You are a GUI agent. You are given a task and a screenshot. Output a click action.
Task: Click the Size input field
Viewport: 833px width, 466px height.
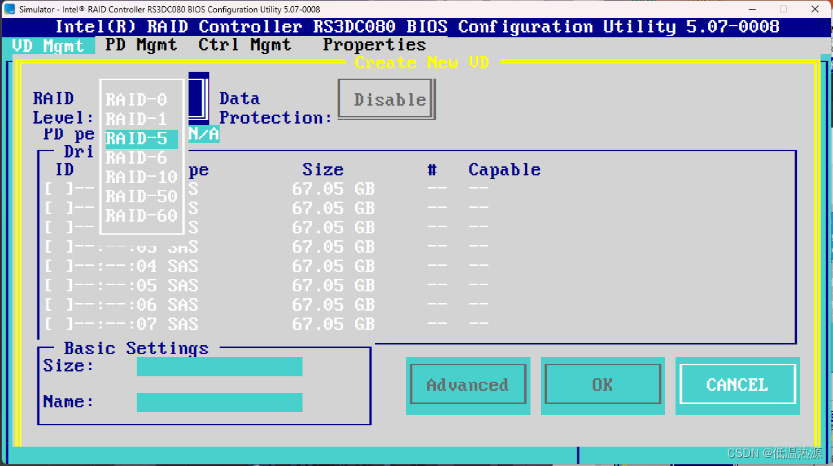coord(219,367)
